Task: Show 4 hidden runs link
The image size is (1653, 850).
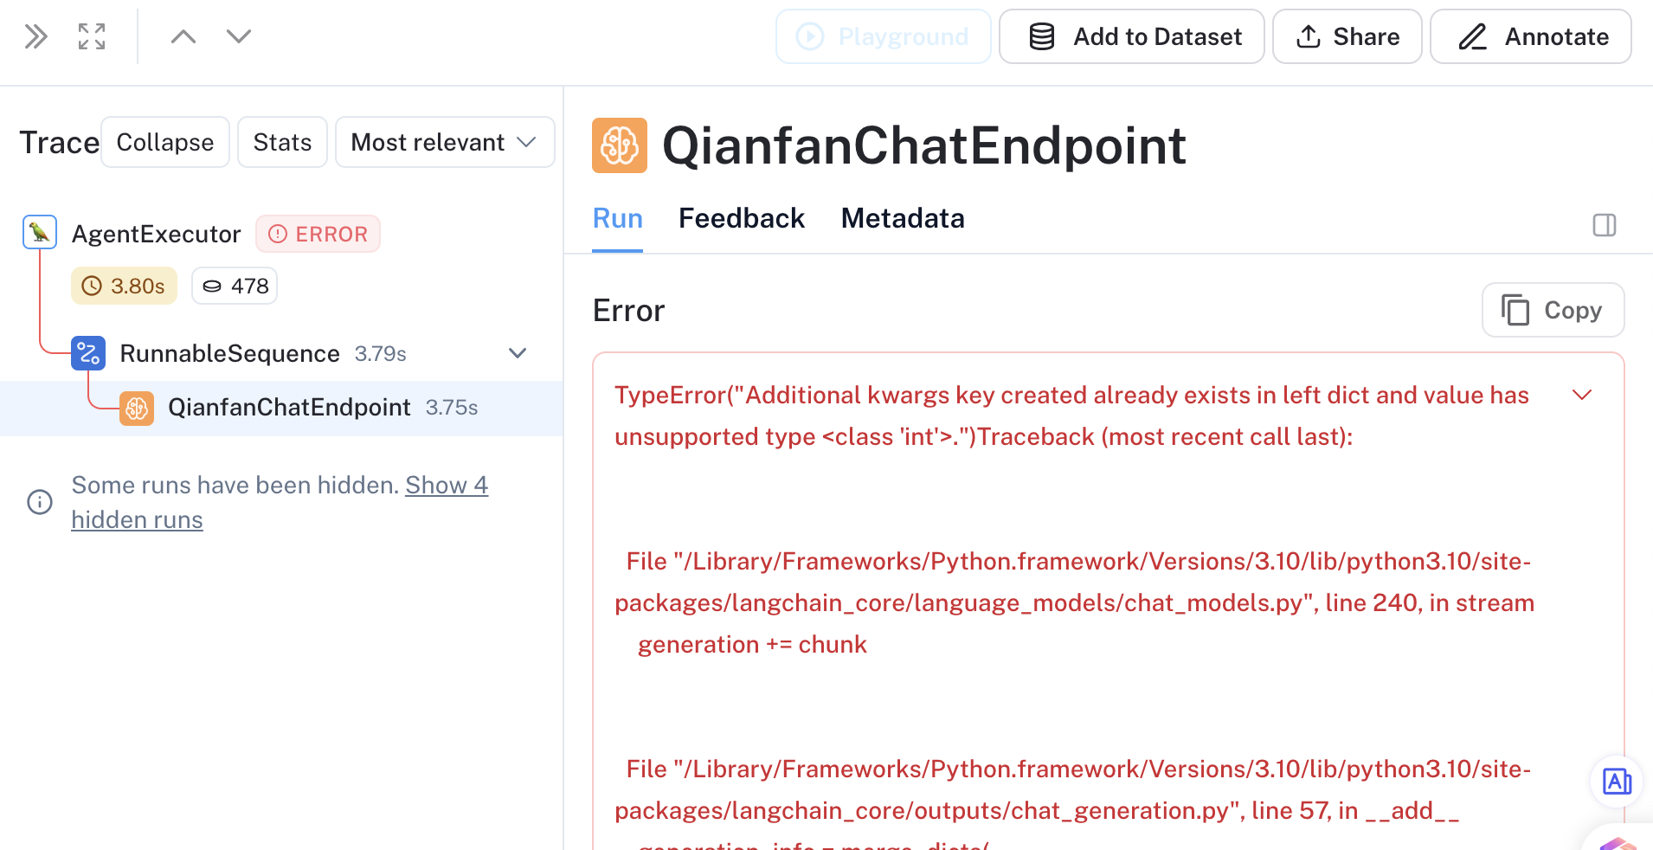Action: (x=280, y=502)
